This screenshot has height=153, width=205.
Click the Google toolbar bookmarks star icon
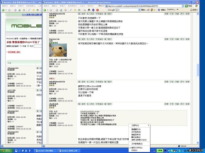click(159, 10)
